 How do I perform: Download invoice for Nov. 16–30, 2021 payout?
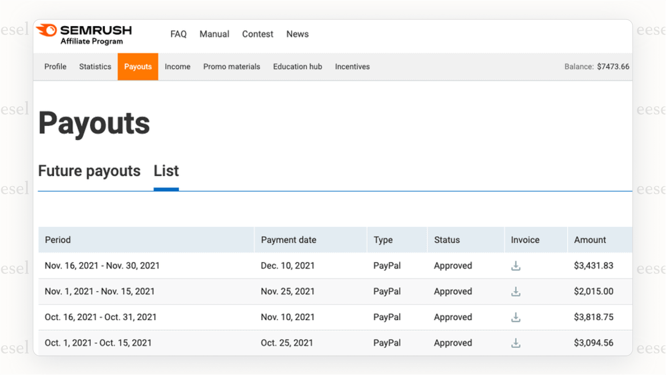(515, 265)
